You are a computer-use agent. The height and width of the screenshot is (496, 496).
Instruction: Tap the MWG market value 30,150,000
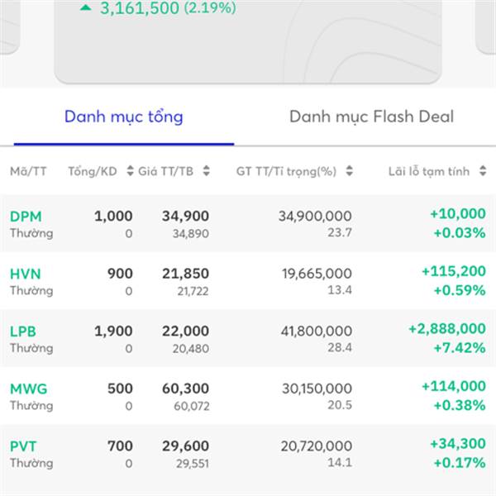coord(317,389)
